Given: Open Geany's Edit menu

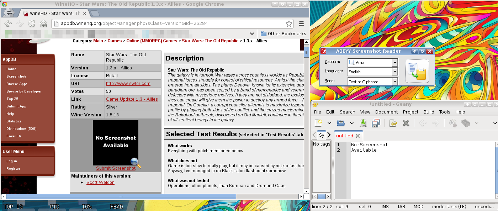Looking at the screenshot, I should pos(330,112).
